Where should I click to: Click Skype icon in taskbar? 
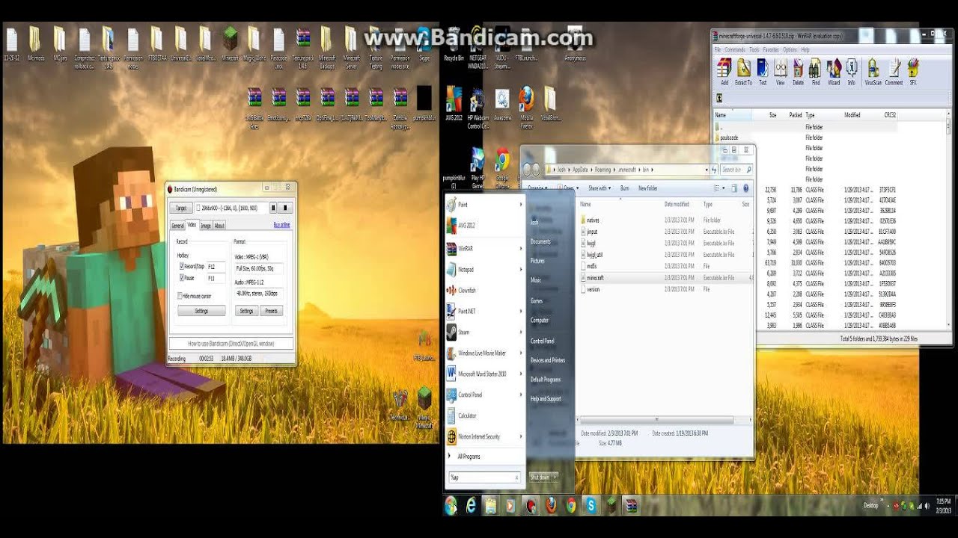pos(591,506)
